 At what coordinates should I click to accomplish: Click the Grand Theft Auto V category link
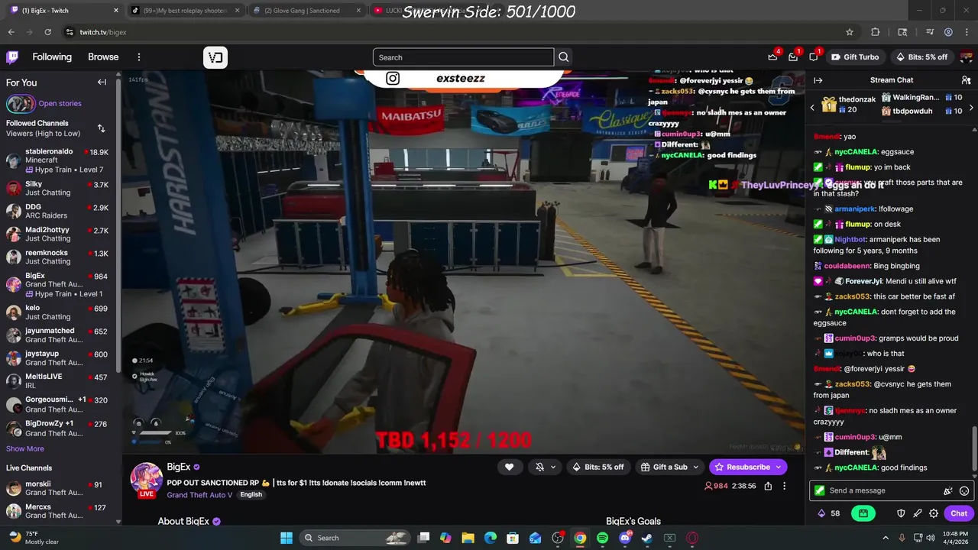[201, 495]
